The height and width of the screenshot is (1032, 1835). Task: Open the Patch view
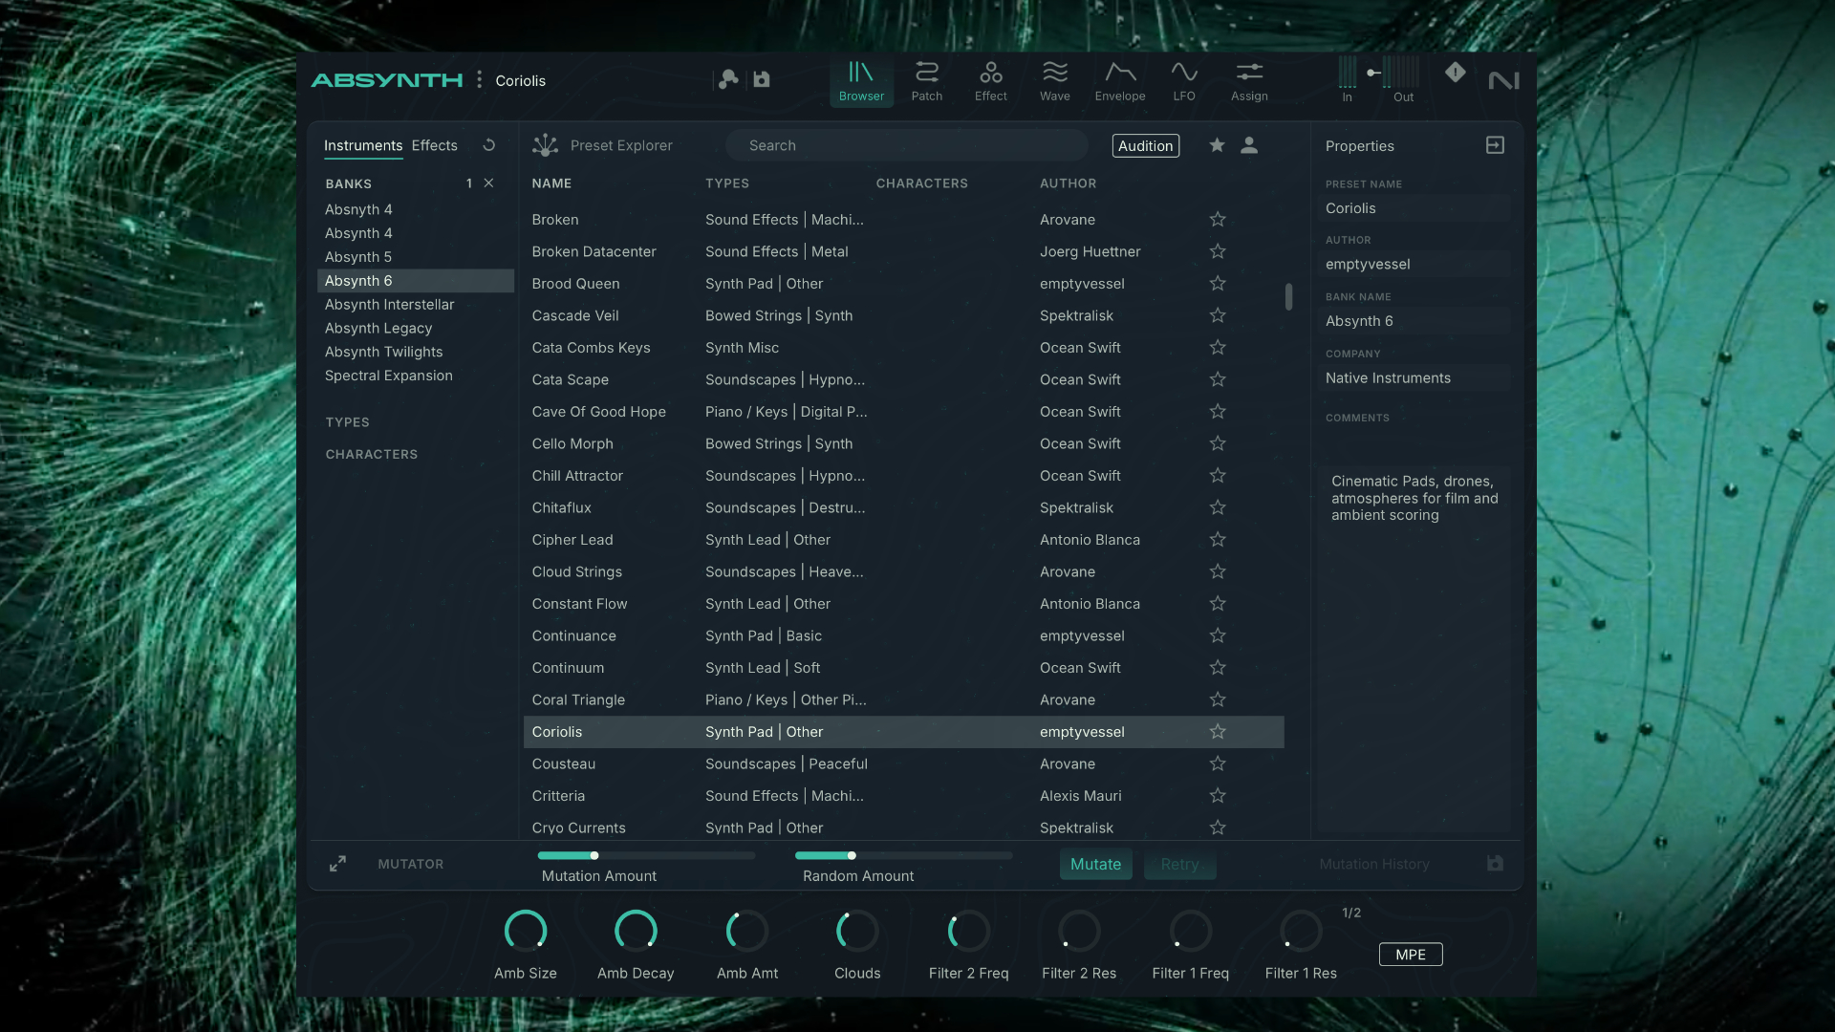[x=926, y=80]
